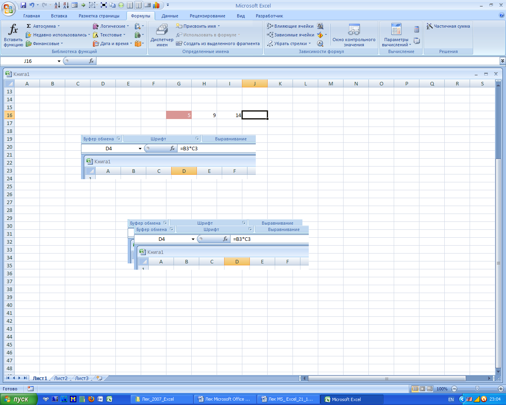Switch to sheet Лист2
The image size is (506, 405).
pos(61,378)
